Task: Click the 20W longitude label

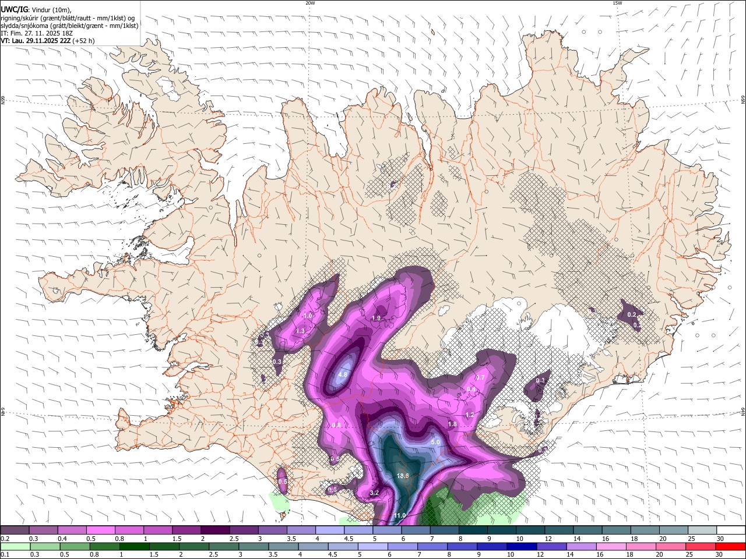Action: (x=310, y=3)
